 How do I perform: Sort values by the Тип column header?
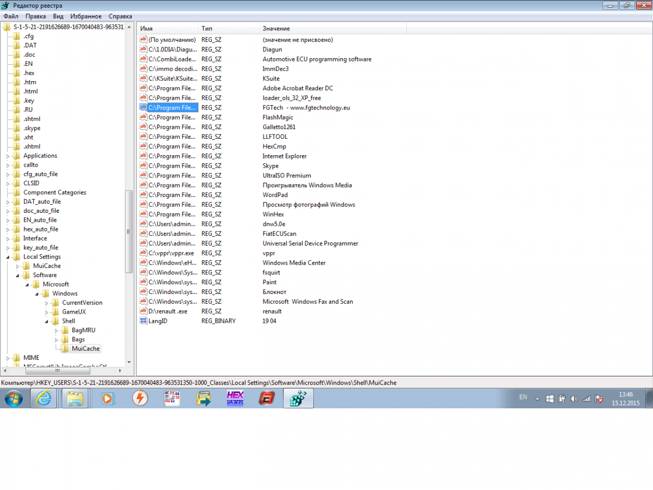click(x=229, y=28)
